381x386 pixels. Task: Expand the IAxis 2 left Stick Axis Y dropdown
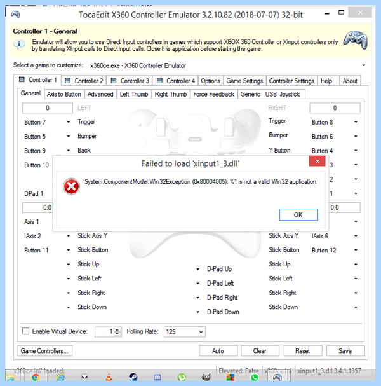pyautogui.click(x=69, y=236)
